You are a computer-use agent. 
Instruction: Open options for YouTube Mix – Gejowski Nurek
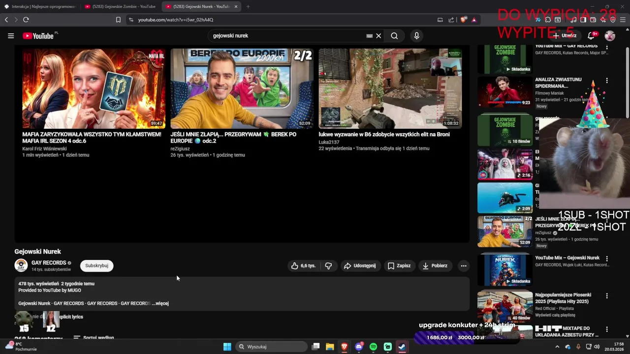pos(606,258)
